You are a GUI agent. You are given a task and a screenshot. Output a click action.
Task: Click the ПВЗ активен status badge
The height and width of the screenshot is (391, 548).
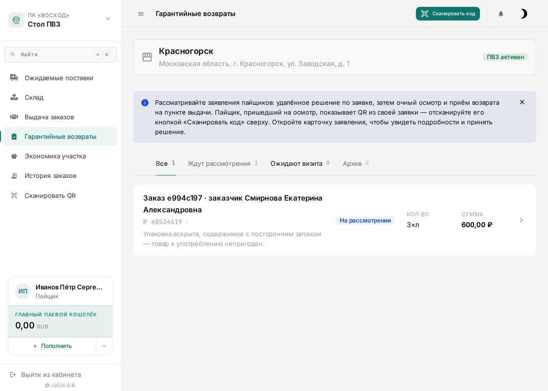[505, 57]
